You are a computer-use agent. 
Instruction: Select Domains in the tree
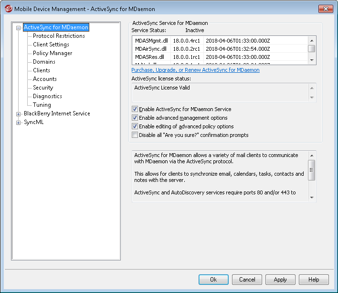44,62
